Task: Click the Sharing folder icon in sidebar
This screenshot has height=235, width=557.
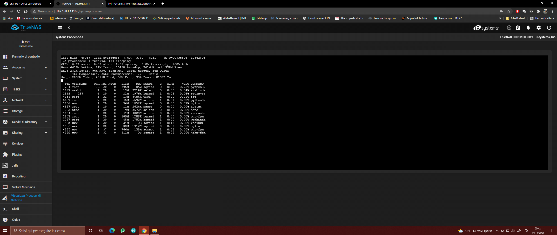Action: [x=5, y=133]
